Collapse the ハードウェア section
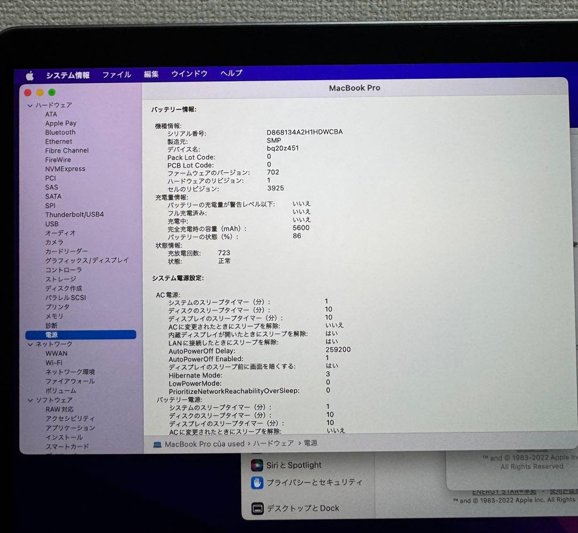Viewport: 578px width, 533px height. point(31,105)
